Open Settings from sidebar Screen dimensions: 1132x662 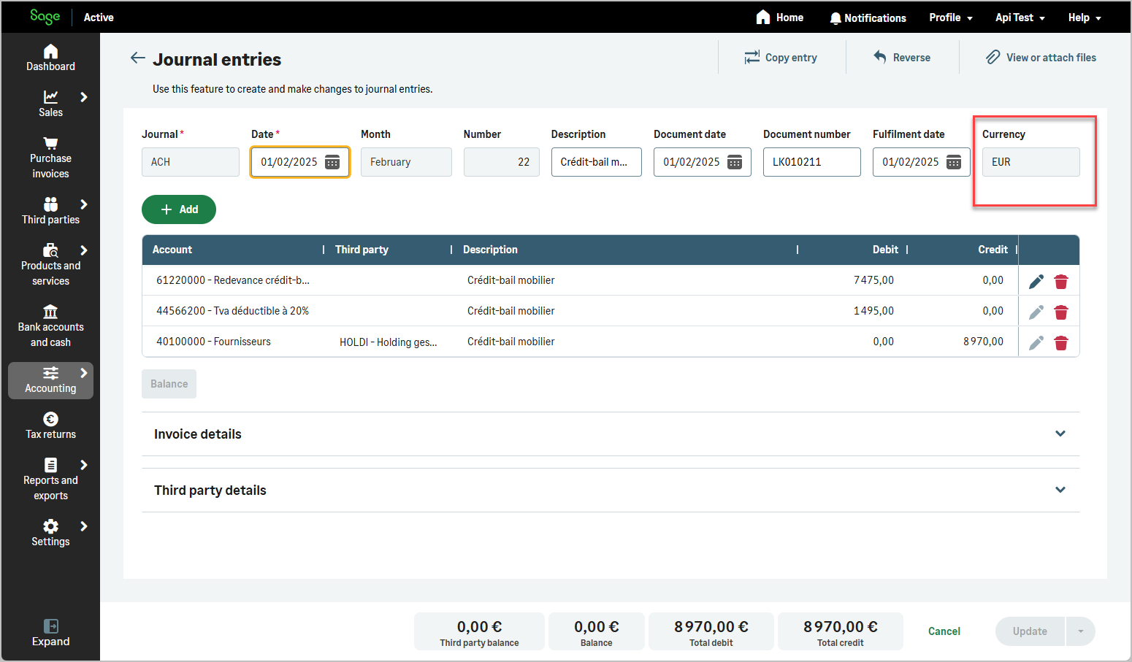click(x=50, y=534)
